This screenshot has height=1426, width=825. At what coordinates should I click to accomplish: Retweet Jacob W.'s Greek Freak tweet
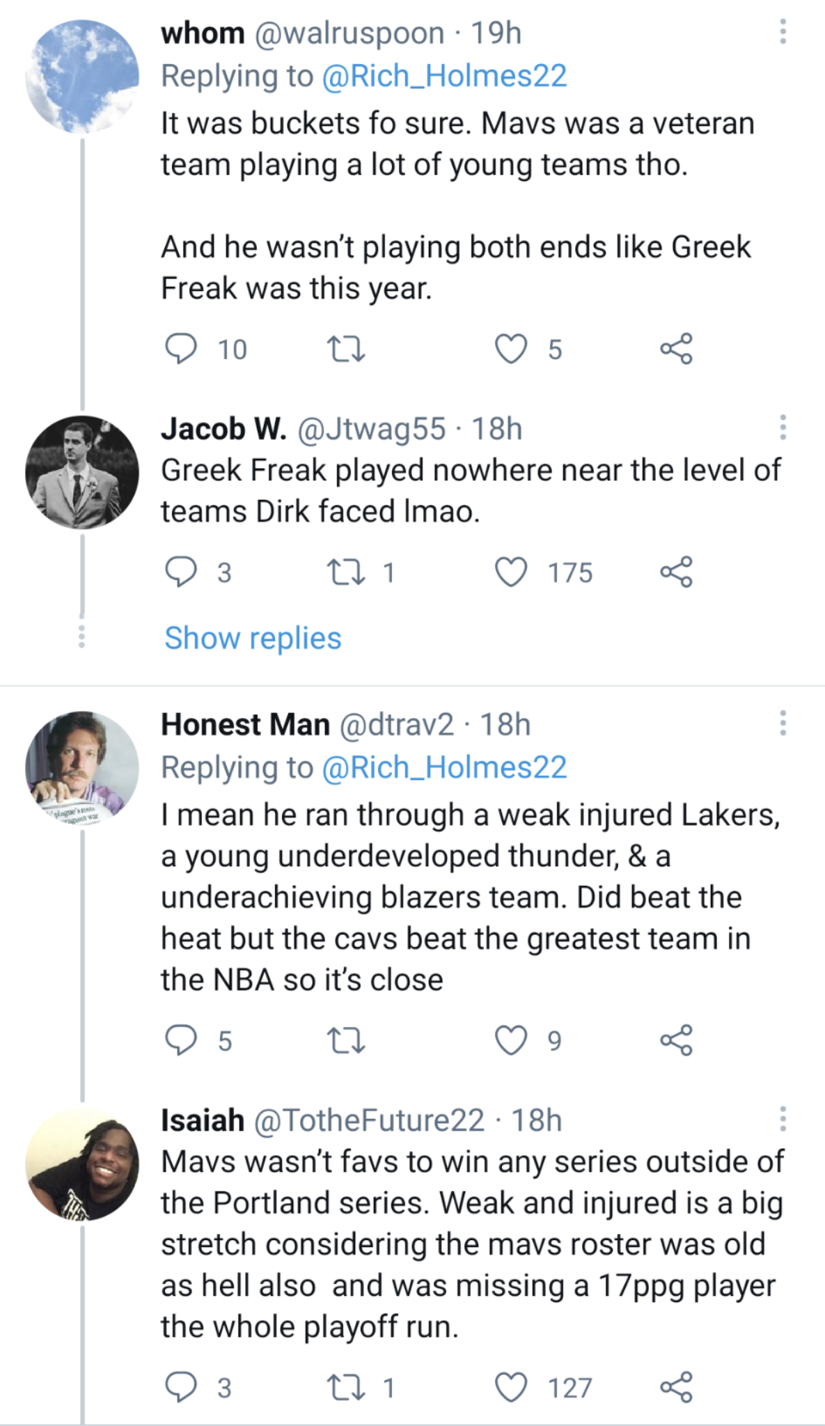[x=346, y=572]
